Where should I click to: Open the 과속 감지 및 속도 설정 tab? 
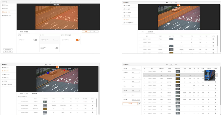click(x=24, y=94)
